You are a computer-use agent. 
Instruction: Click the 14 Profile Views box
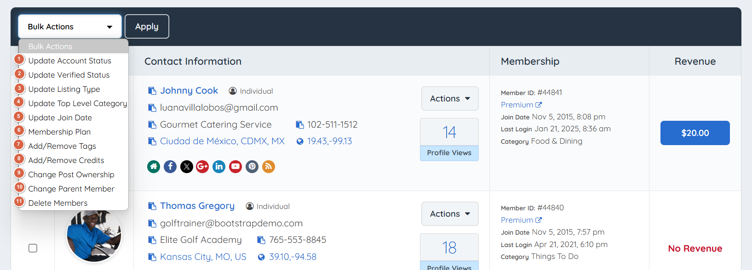449,140
